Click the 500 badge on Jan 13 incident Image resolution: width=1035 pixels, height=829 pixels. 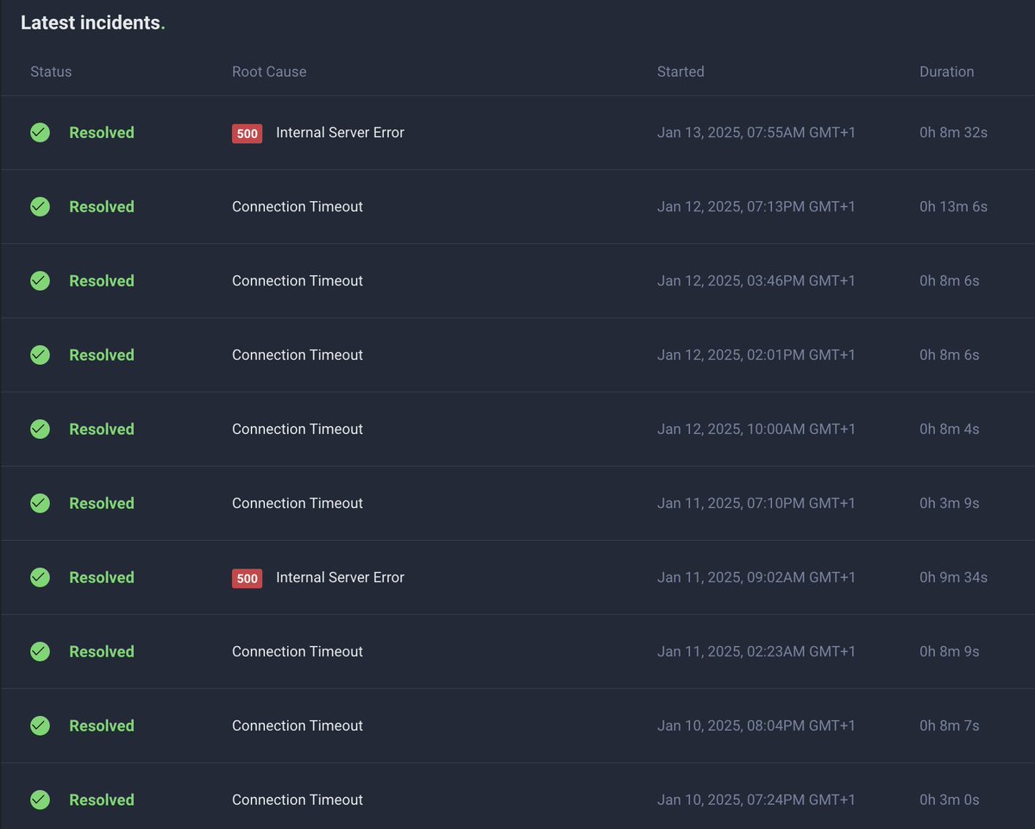(247, 133)
